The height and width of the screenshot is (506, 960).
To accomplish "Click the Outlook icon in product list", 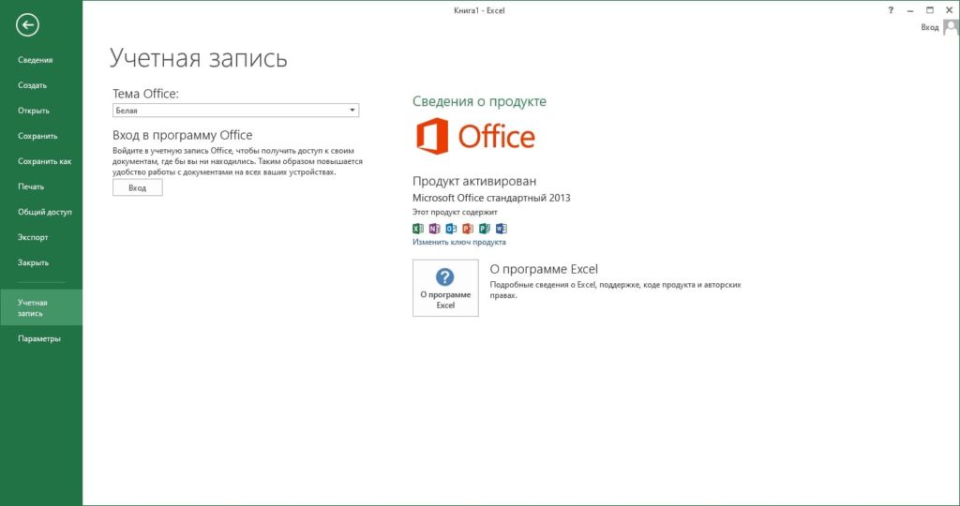I will [x=451, y=229].
